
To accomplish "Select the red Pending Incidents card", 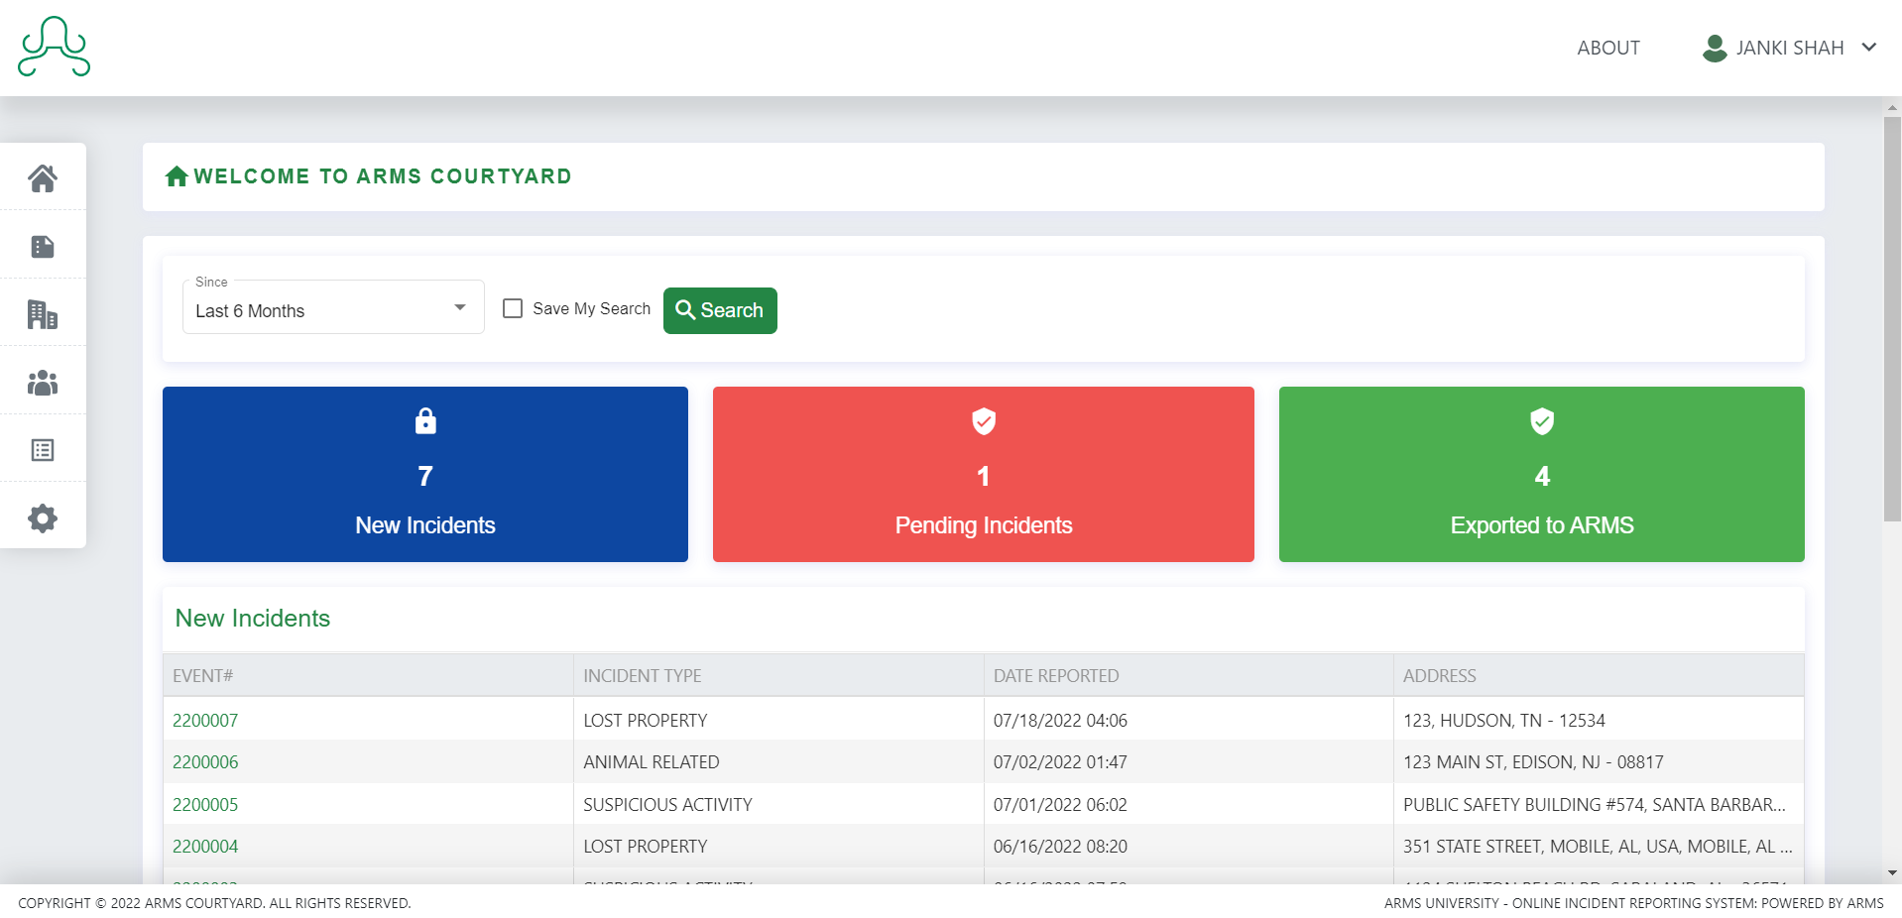I will (x=983, y=475).
